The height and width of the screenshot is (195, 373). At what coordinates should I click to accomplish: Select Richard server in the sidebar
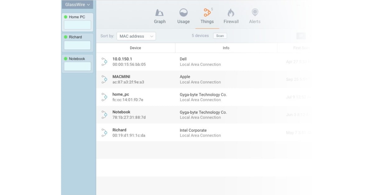click(75, 37)
